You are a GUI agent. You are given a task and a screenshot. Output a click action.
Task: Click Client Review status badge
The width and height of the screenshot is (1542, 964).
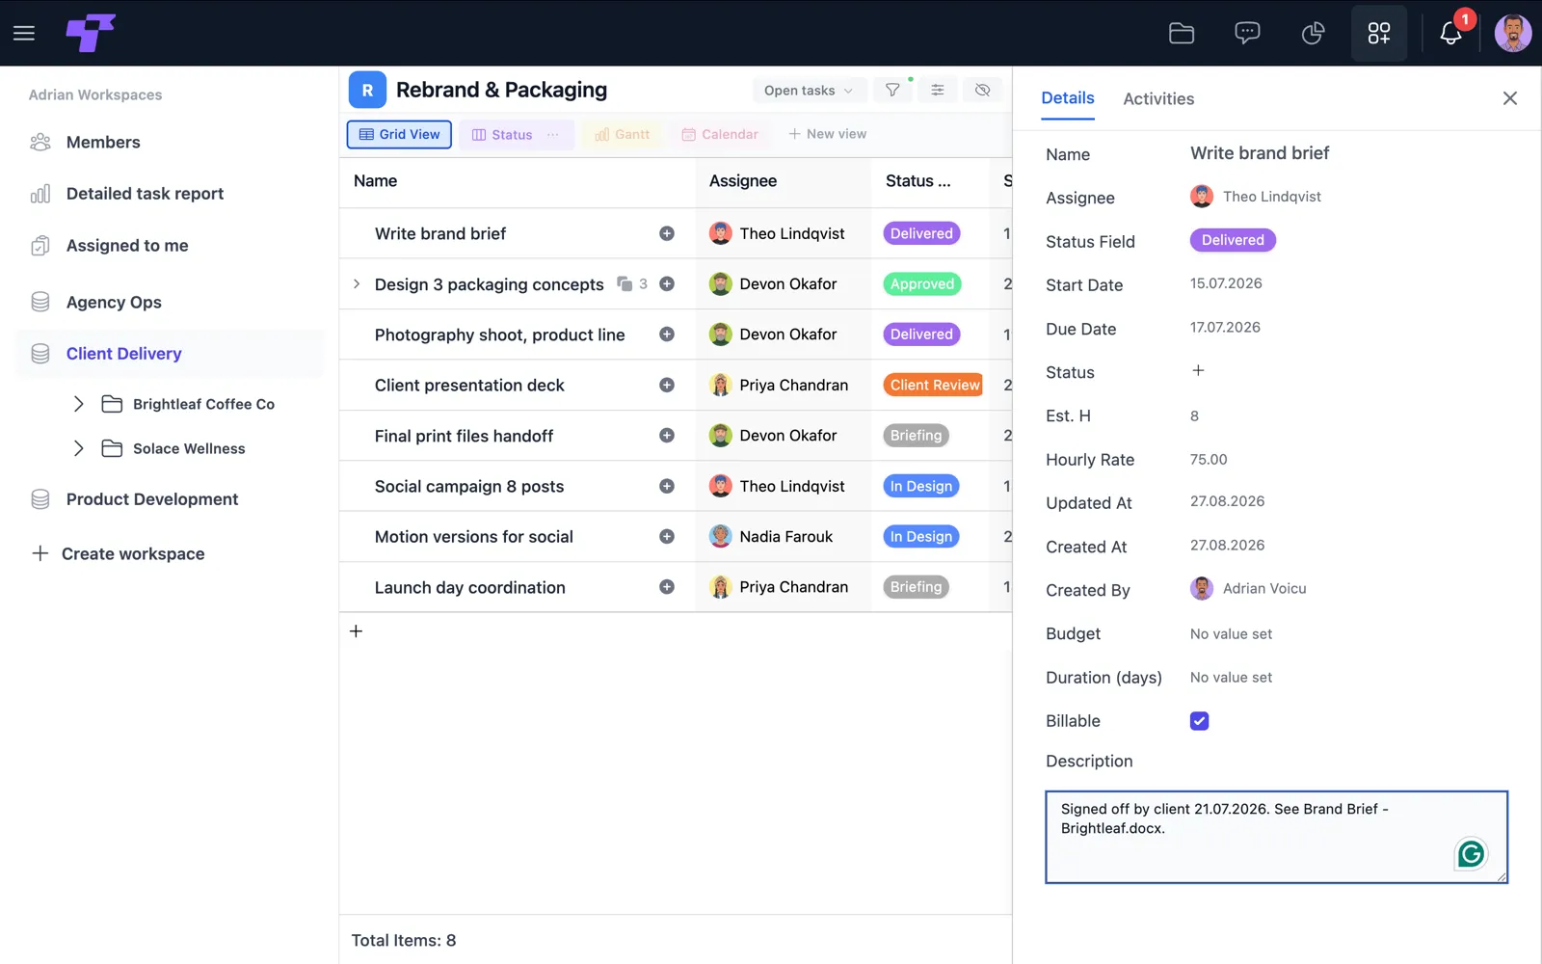[x=935, y=385]
